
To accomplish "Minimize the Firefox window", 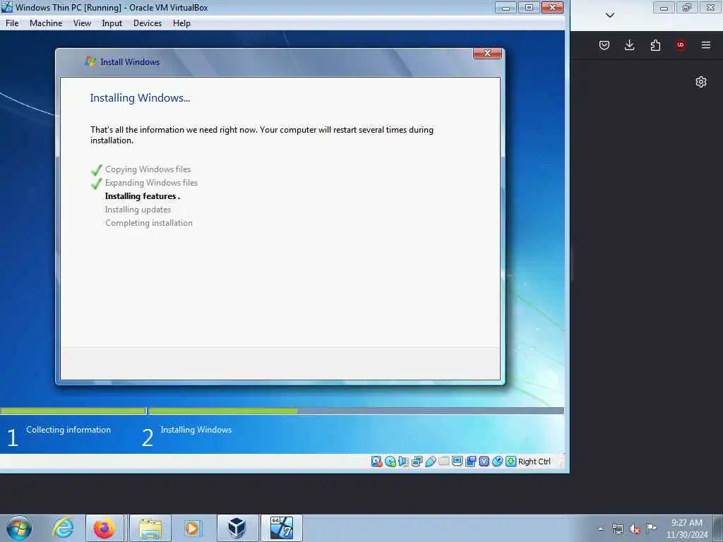I will [664, 7].
